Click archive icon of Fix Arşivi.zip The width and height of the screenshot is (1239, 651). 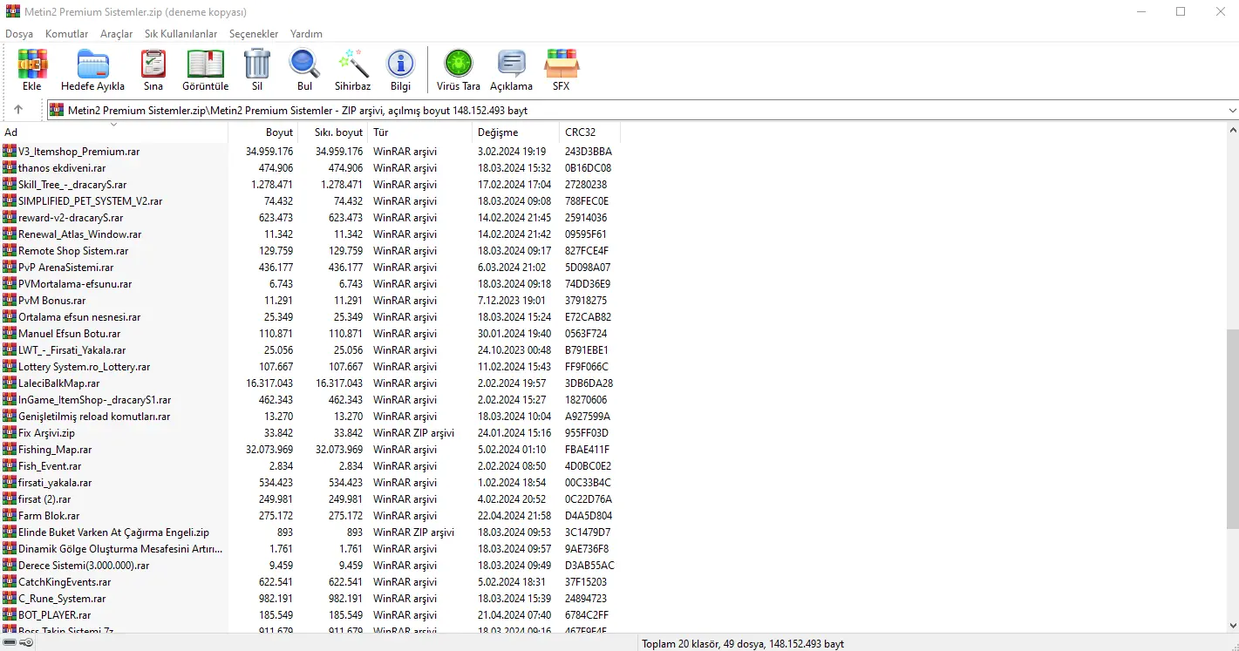[x=10, y=432]
